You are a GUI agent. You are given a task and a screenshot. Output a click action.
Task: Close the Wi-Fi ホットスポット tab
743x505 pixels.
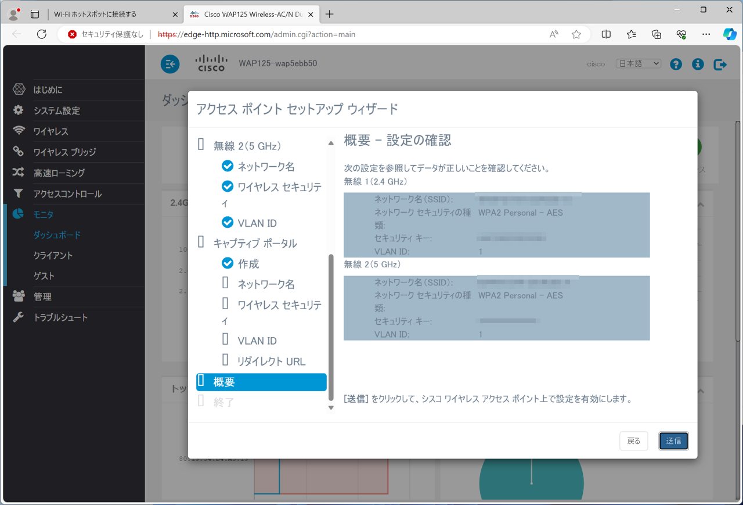(175, 15)
